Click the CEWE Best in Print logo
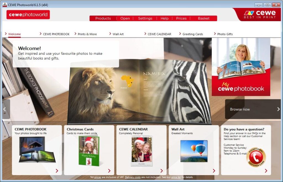The width and height of the screenshot is (283, 182). pos(260,14)
